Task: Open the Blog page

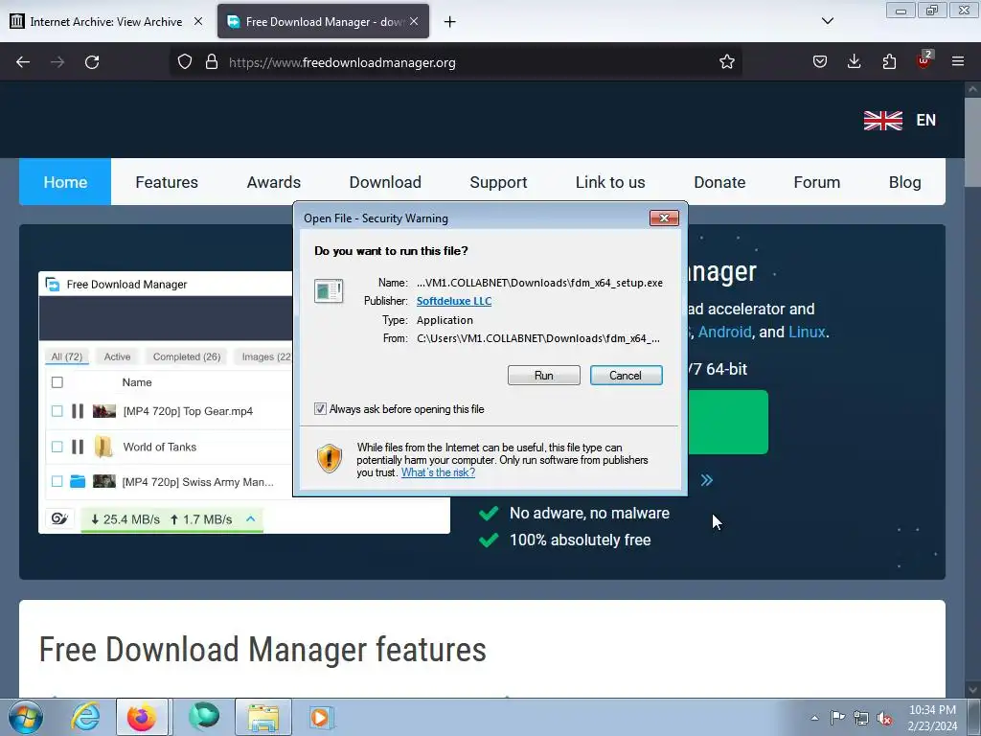Action: pyautogui.click(x=904, y=182)
